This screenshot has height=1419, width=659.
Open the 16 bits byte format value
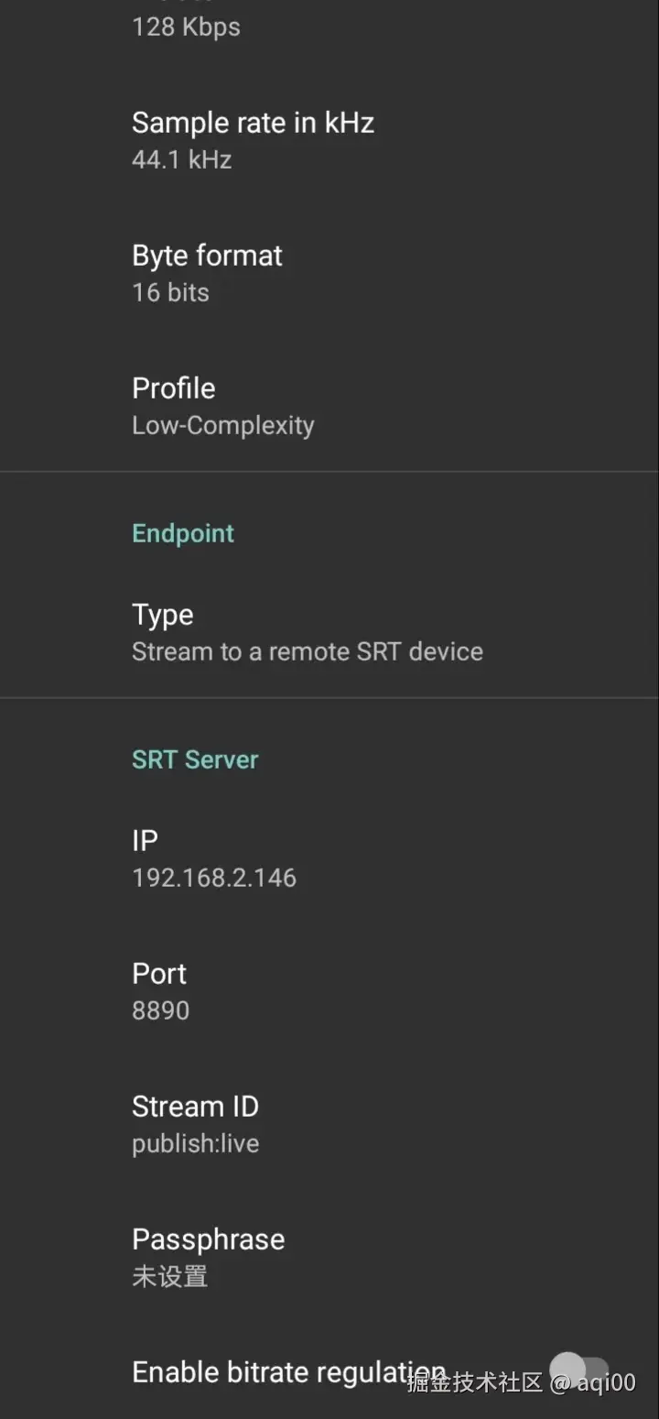pyautogui.click(x=170, y=291)
